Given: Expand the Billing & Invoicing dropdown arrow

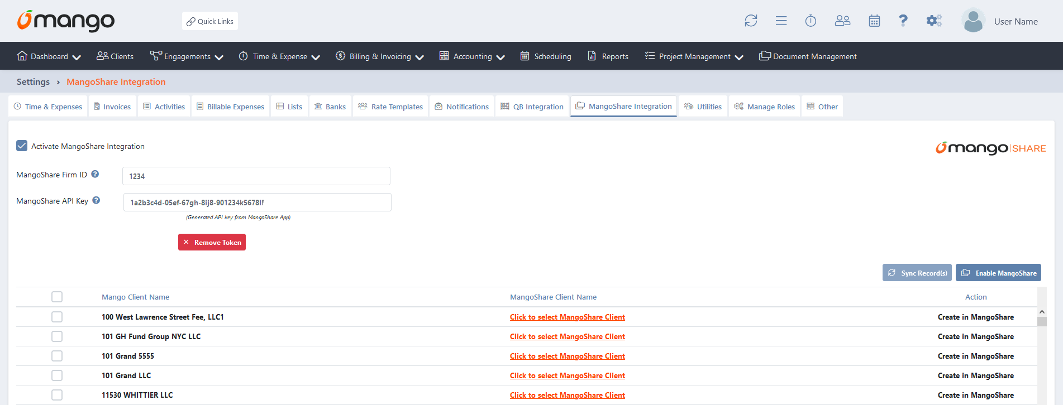Looking at the screenshot, I should (420, 57).
